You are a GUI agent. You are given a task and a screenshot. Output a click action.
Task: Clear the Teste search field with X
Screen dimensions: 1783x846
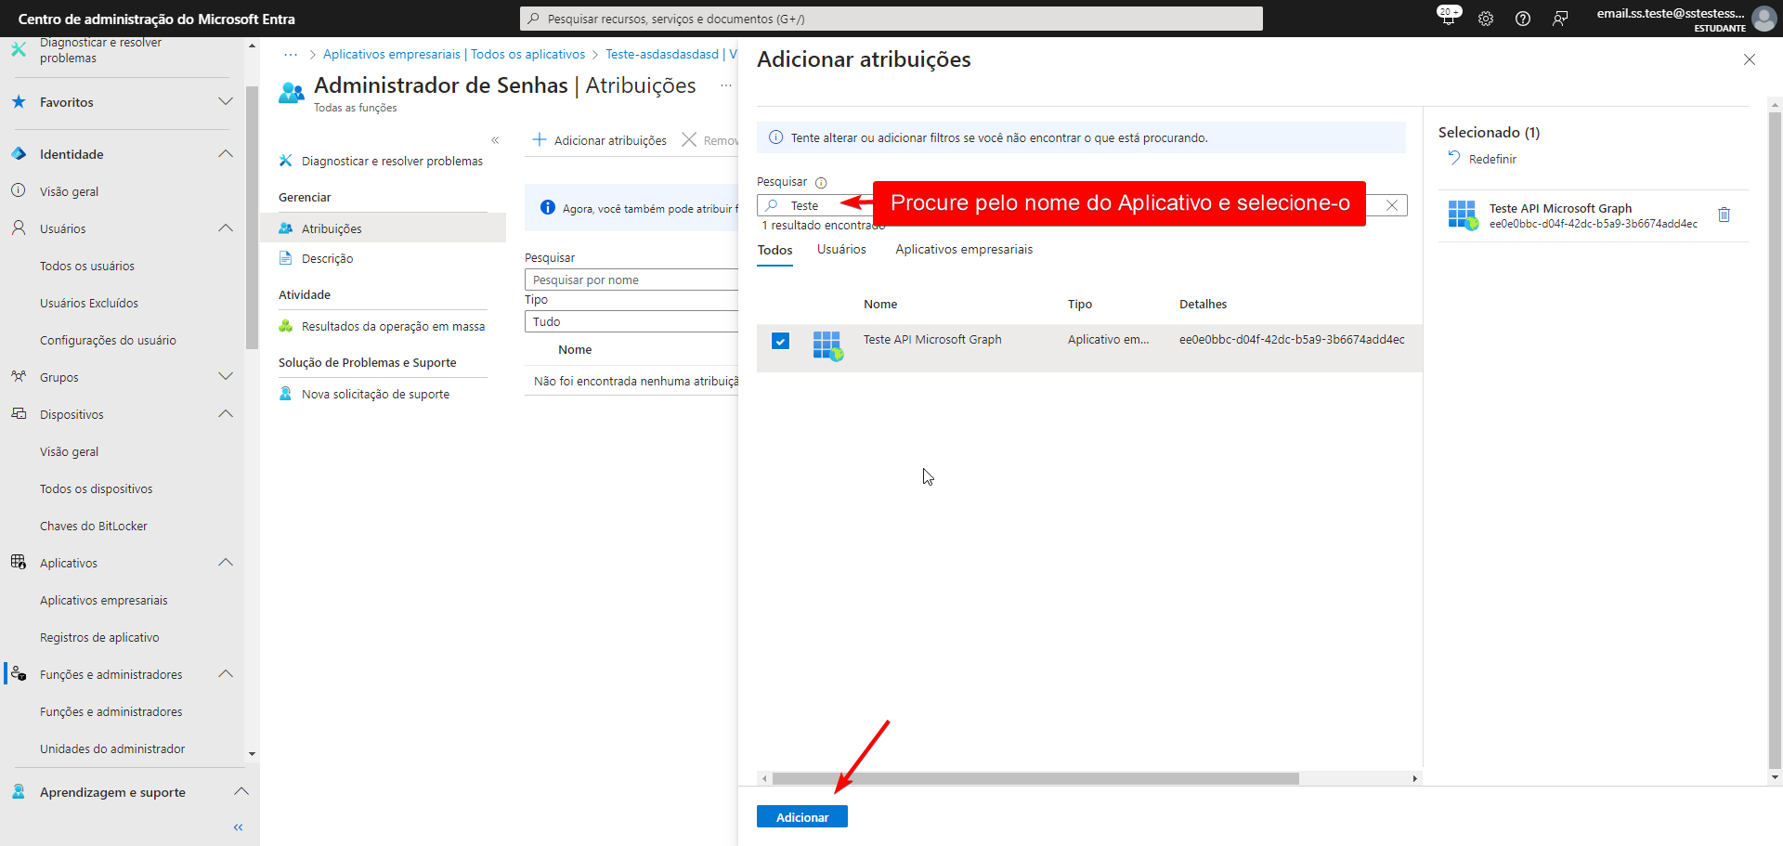tap(1392, 205)
